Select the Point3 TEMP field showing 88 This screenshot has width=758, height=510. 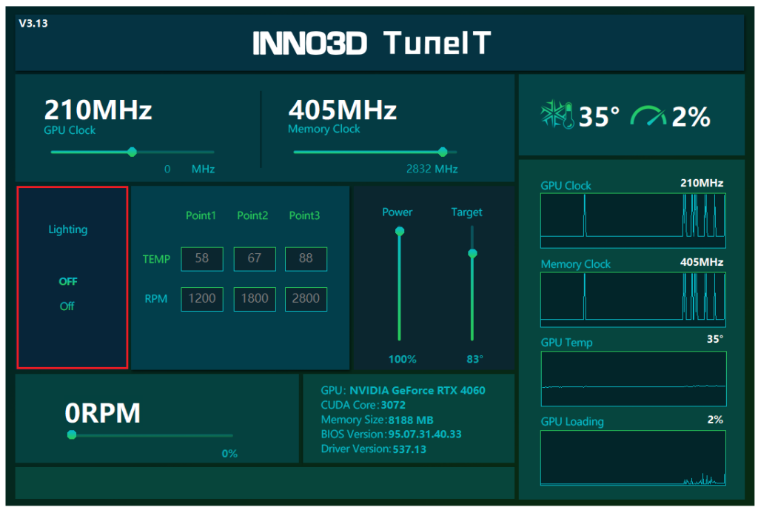point(306,258)
